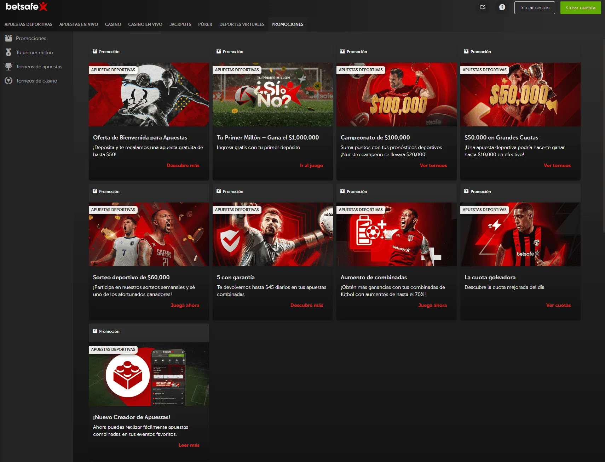Open the ES language selector
Screen dimensions: 605x462
483,7
